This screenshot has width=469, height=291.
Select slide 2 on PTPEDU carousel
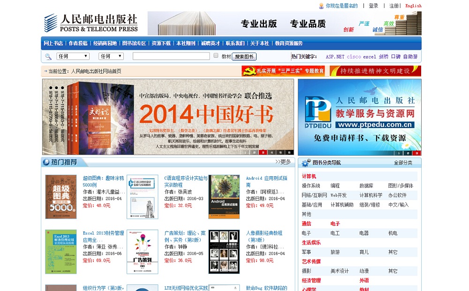(x=408, y=153)
